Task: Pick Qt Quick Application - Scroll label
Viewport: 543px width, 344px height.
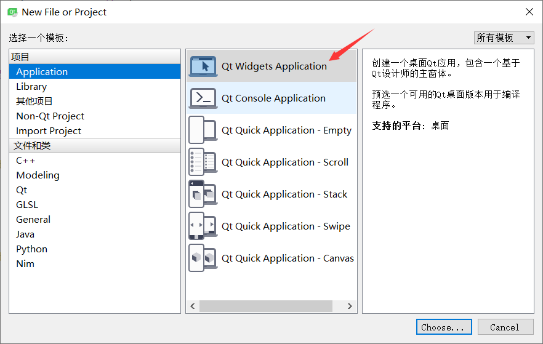Action: [285, 162]
